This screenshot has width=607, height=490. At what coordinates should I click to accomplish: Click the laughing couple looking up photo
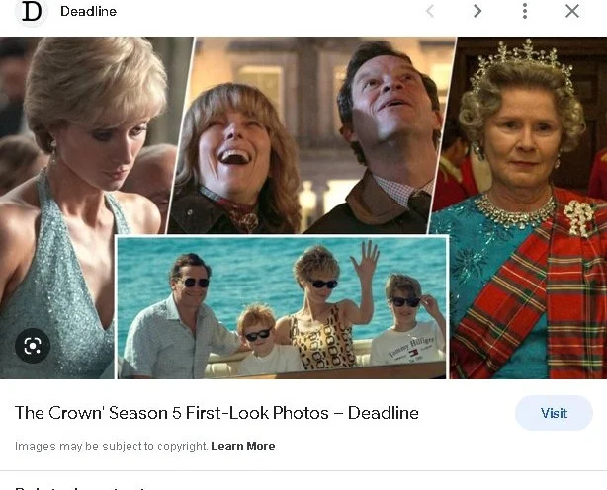click(309, 135)
